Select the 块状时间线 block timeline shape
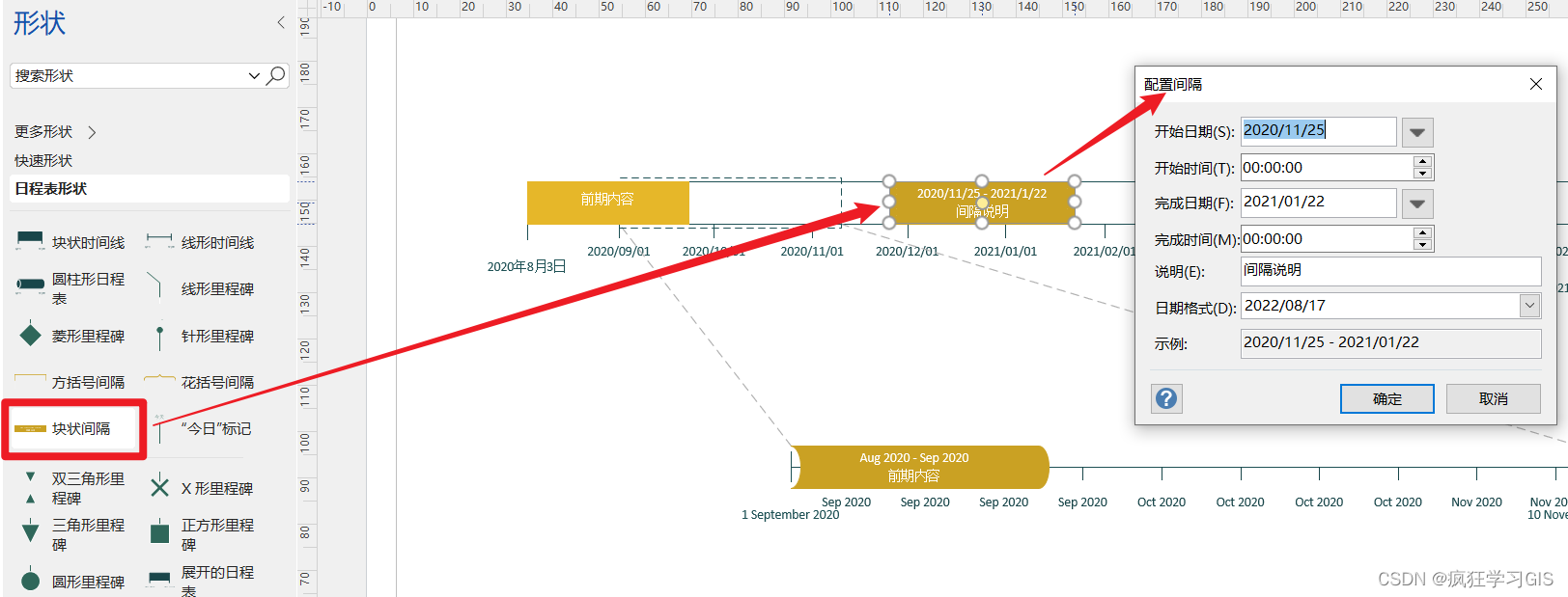This screenshot has width=1568, height=597. pyautogui.click(x=70, y=242)
